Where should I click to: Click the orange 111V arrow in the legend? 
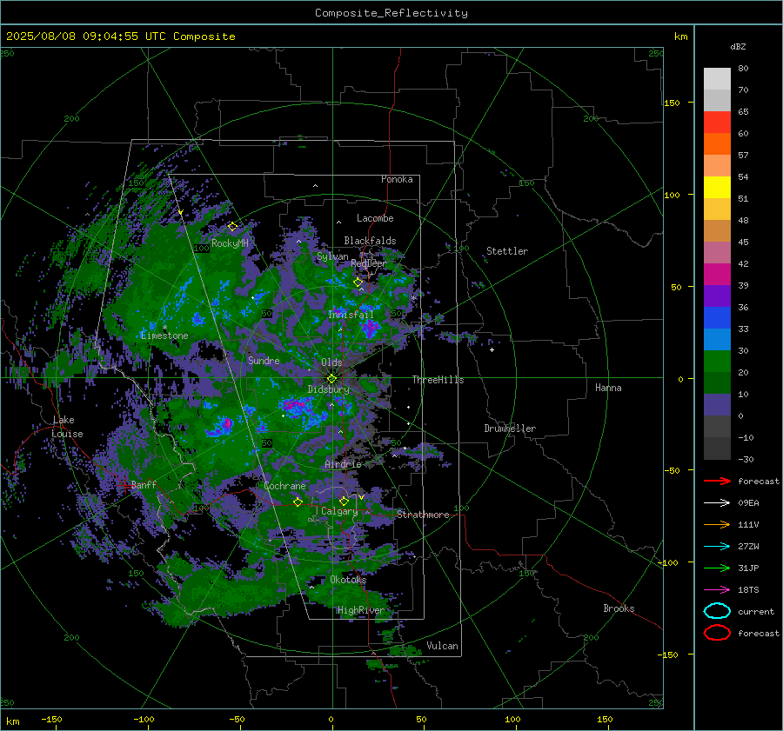pyautogui.click(x=717, y=524)
